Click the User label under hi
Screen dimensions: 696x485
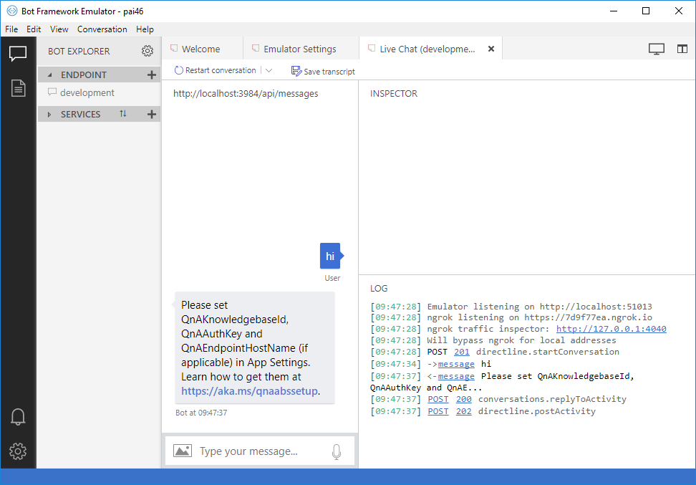pyautogui.click(x=332, y=278)
